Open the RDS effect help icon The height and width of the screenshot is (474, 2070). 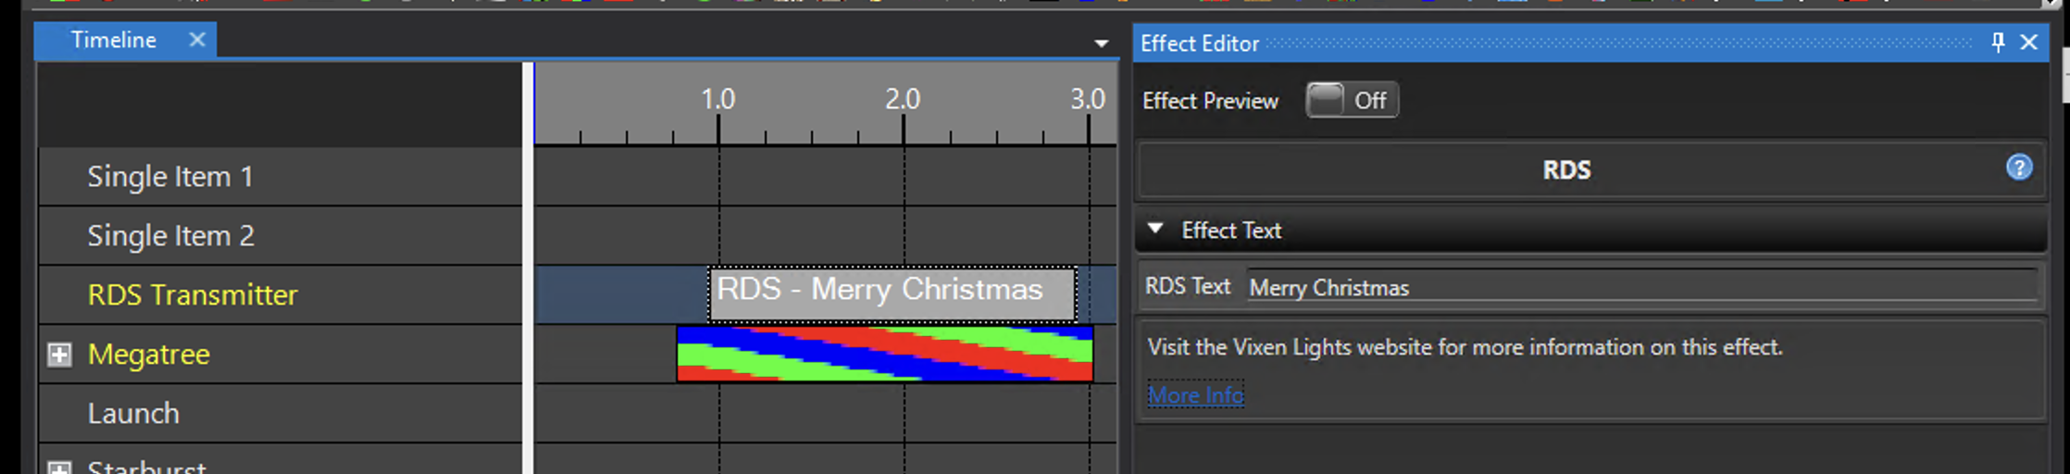tap(2019, 168)
